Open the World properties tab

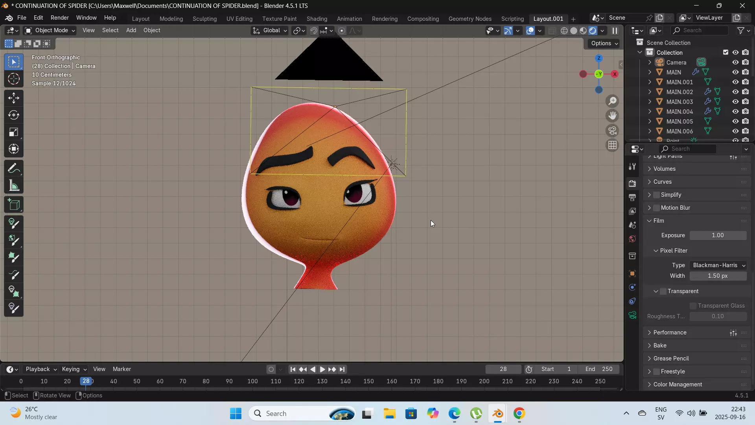pyautogui.click(x=632, y=239)
